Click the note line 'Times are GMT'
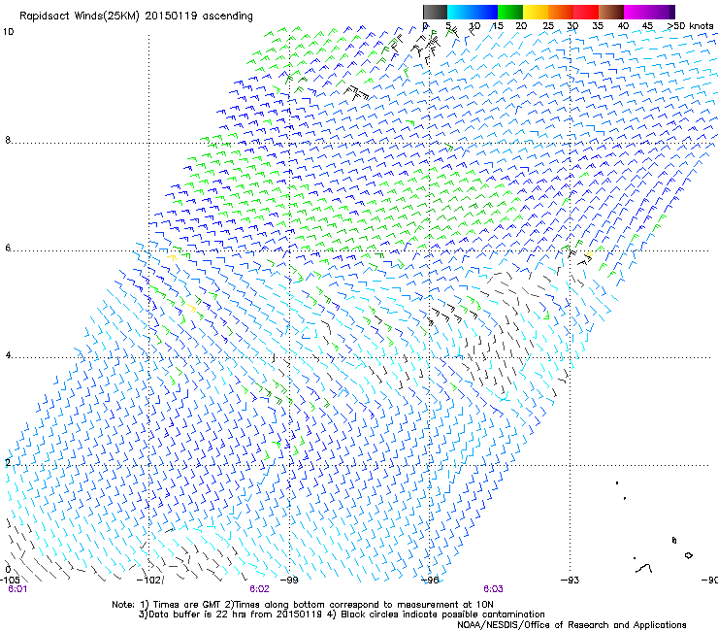The image size is (718, 631). 186,605
